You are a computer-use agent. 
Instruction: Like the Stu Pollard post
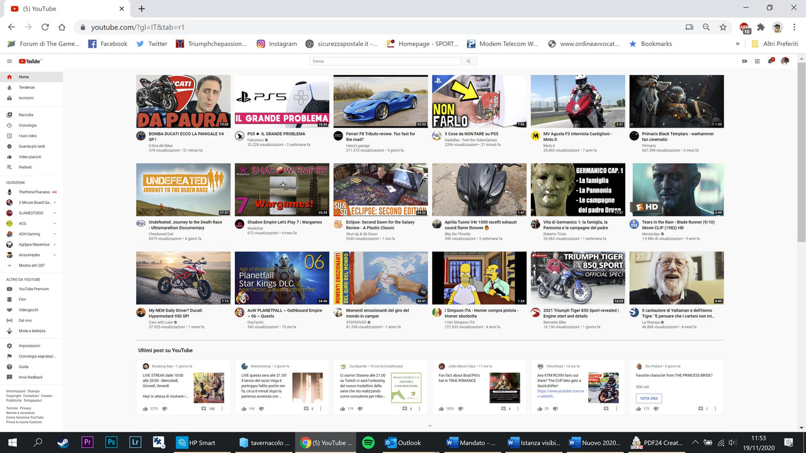click(x=639, y=409)
